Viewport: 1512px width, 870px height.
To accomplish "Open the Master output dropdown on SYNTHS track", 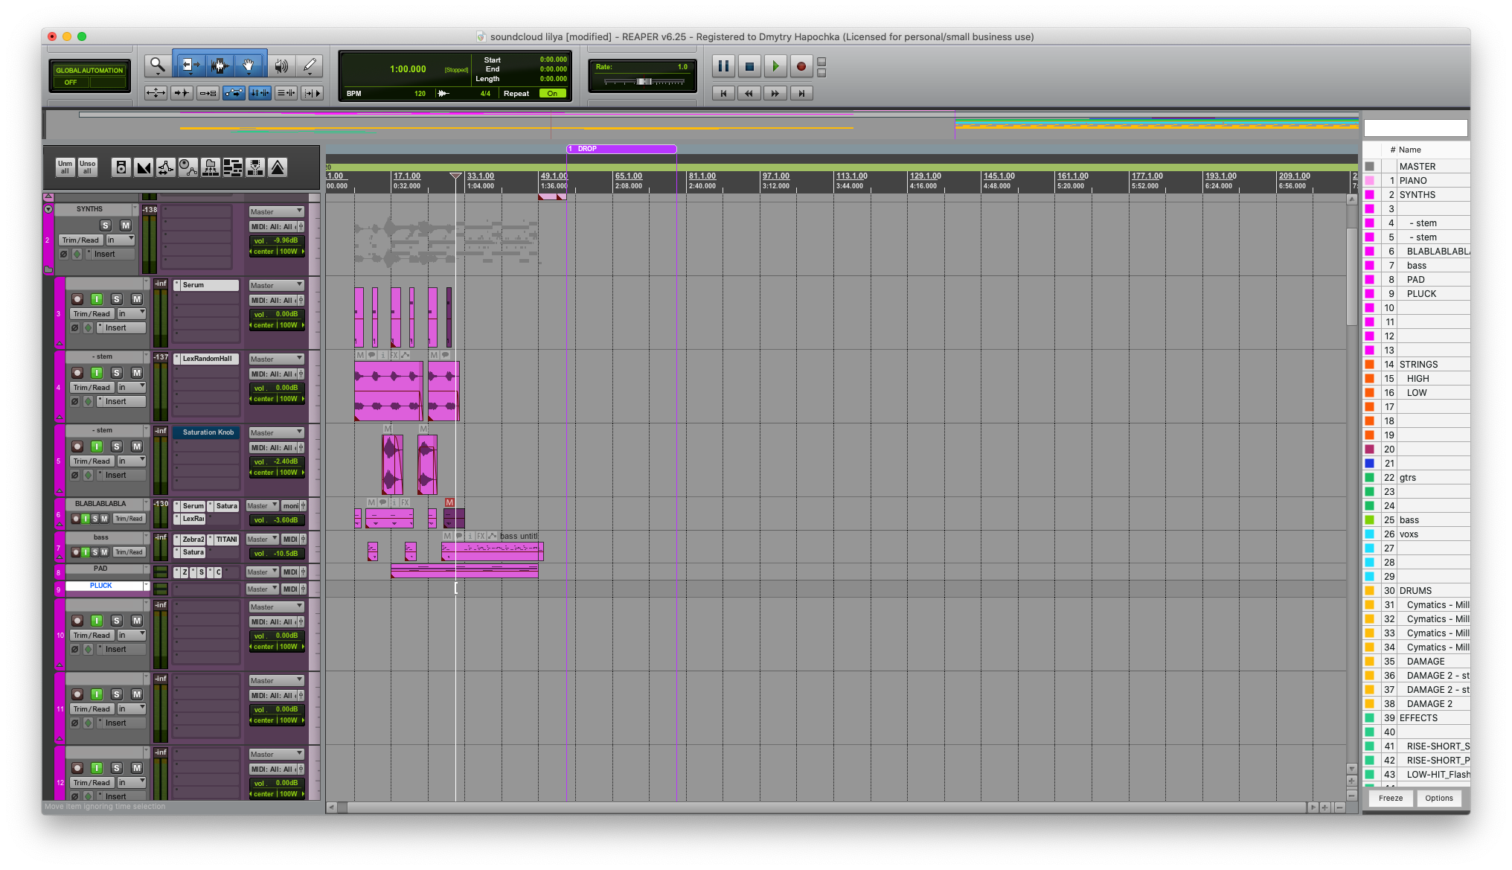I will 276,212.
